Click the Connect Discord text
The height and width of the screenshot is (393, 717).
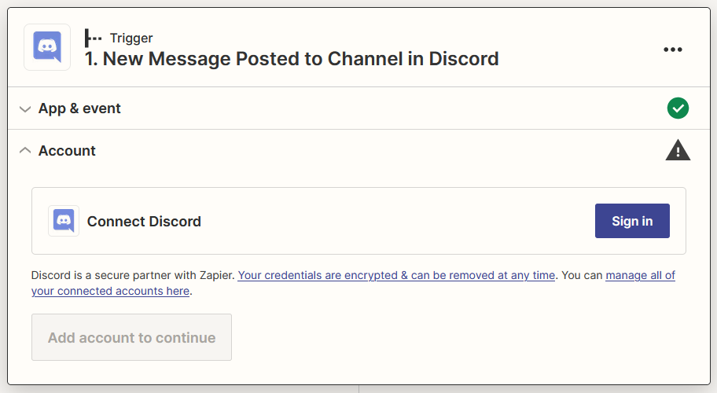coord(144,222)
